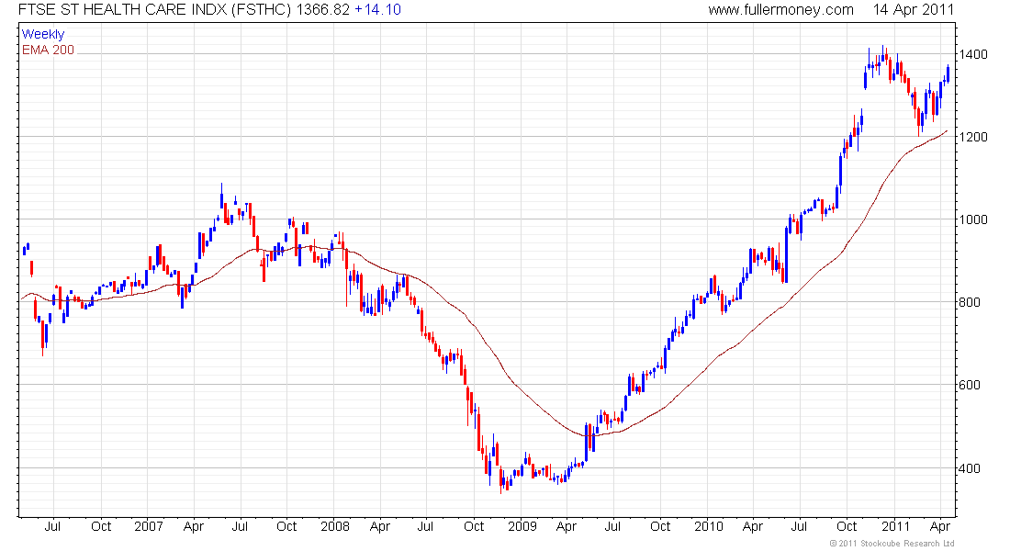The height and width of the screenshot is (551, 1010).
Task: Open the www.fullermoney.com link
Action: tap(780, 10)
